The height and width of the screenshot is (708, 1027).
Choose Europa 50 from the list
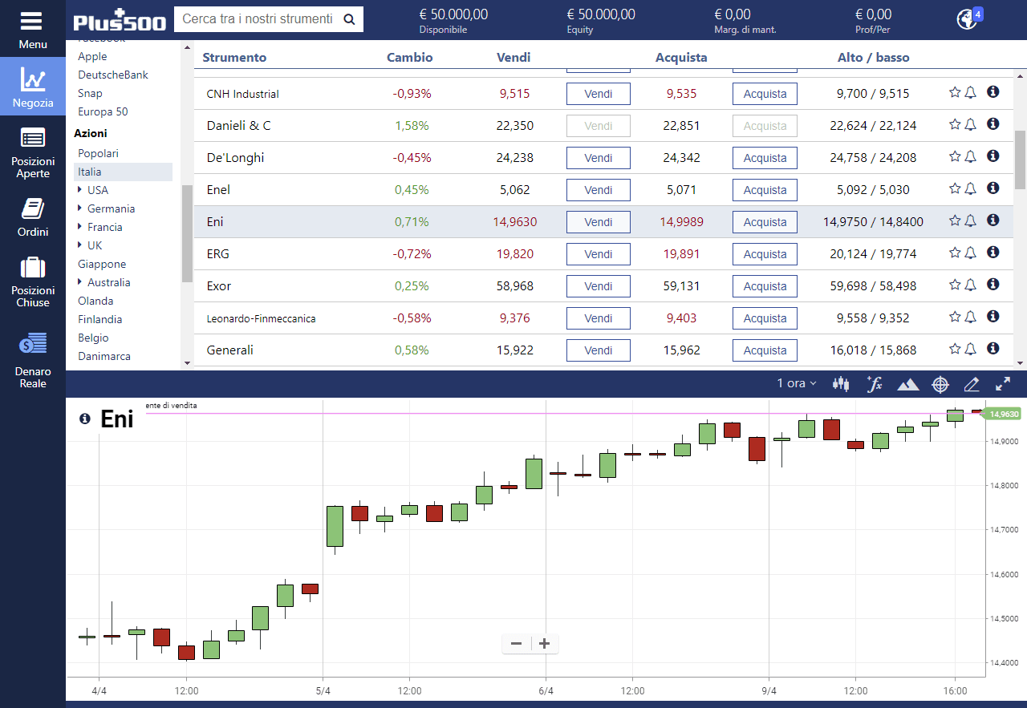(x=103, y=111)
